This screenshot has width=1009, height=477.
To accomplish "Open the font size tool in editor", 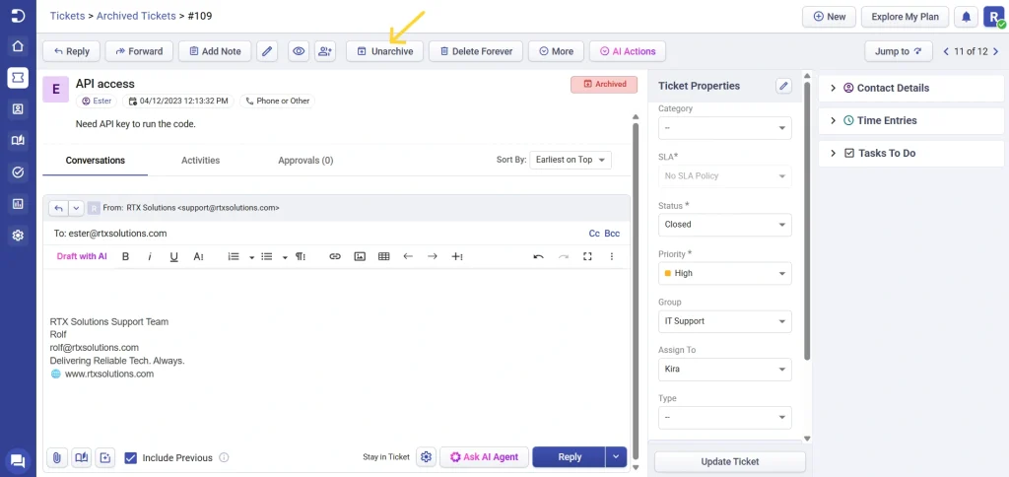I will pyautogui.click(x=198, y=256).
